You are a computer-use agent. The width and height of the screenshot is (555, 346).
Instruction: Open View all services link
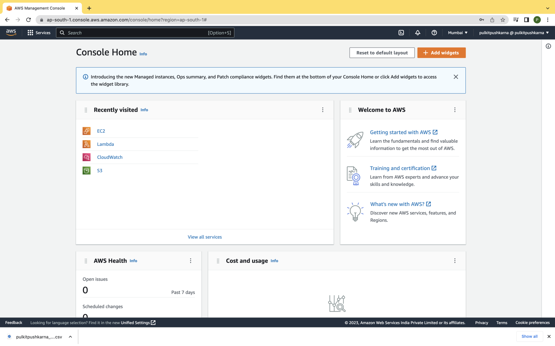point(205,237)
